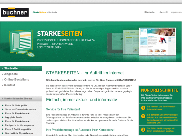
Task: Open Kontakt in the left sidebar menu
Action: click(10, 85)
